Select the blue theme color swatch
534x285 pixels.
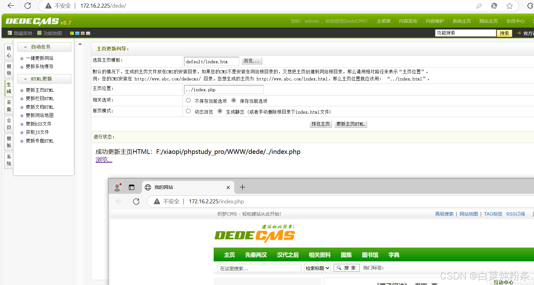pyautogui.click(x=77, y=33)
